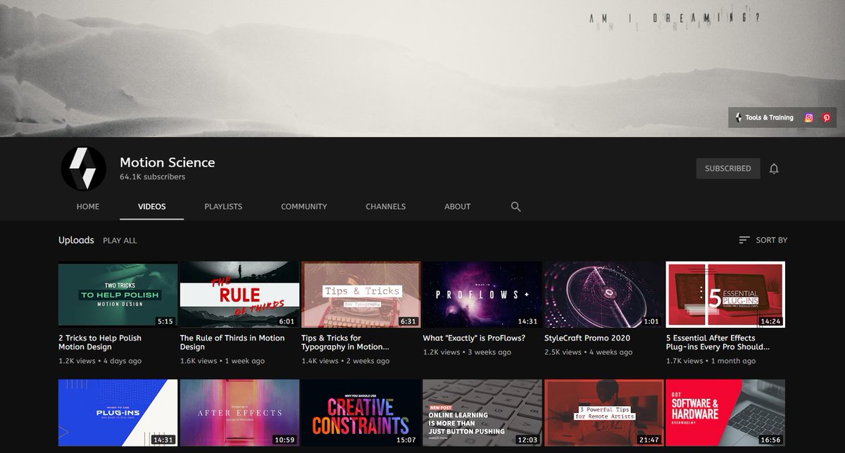Image resolution: width=845 pixels, height=453 pixels.
Task: Click the Uploads heading
Action: click(x=76, y=240)
